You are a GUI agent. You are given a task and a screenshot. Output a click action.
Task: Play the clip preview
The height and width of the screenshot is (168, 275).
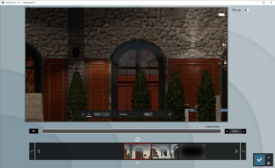pyautogui.click(x=33, y=131)
